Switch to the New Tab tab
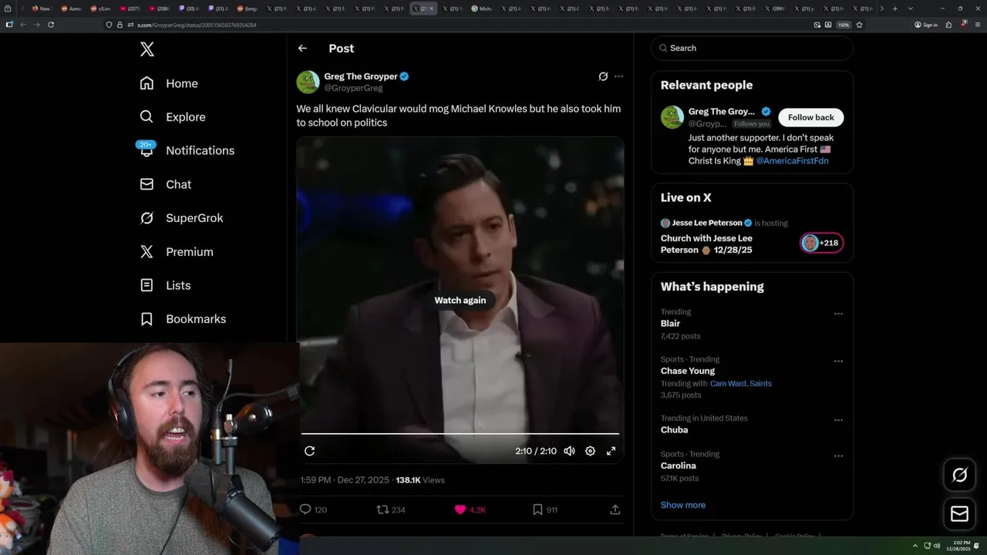 tap(41, 8)
